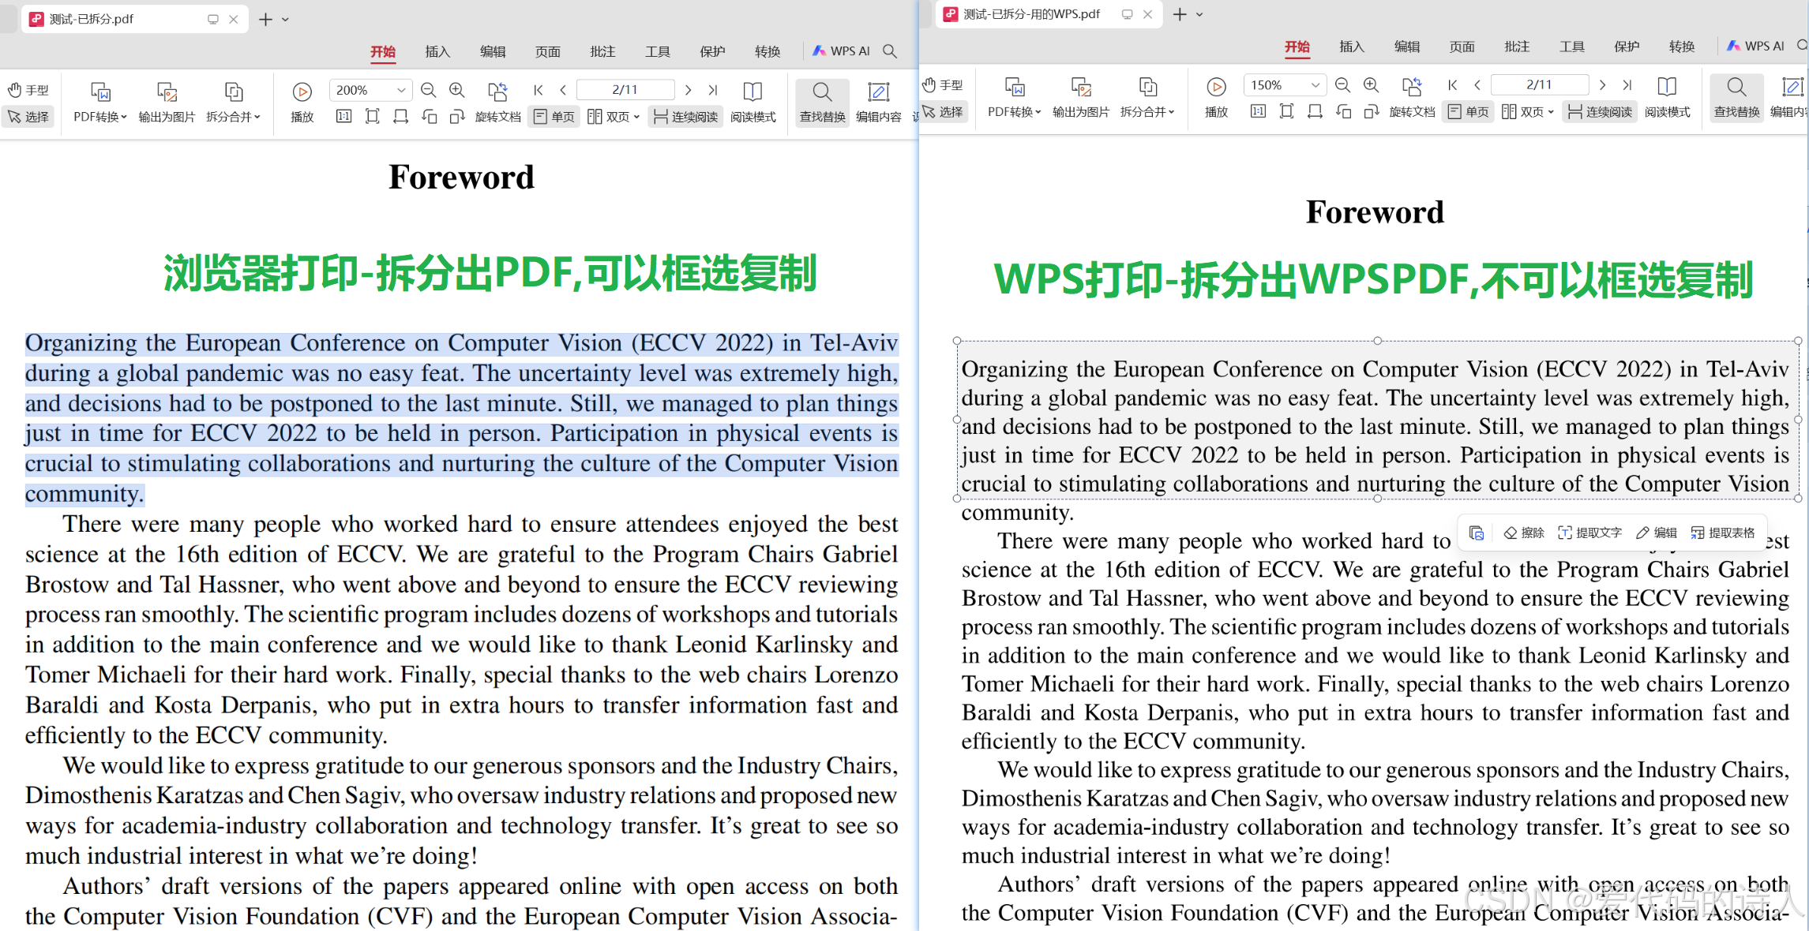Click Extract Text (提取文字) in the floating toolbar
The width and height of the screenshot is (1809, 931).
point(1590,533)
